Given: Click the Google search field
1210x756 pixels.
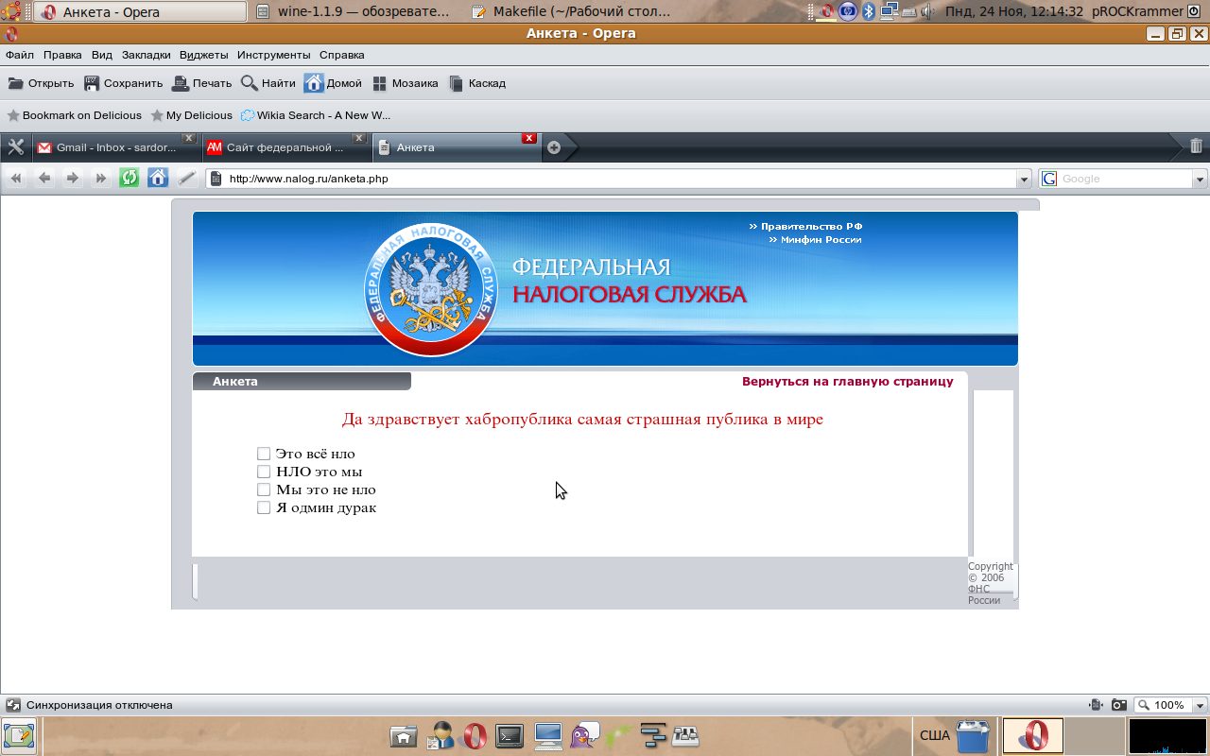Looking at the screenshot, I should coord(1125,179).
